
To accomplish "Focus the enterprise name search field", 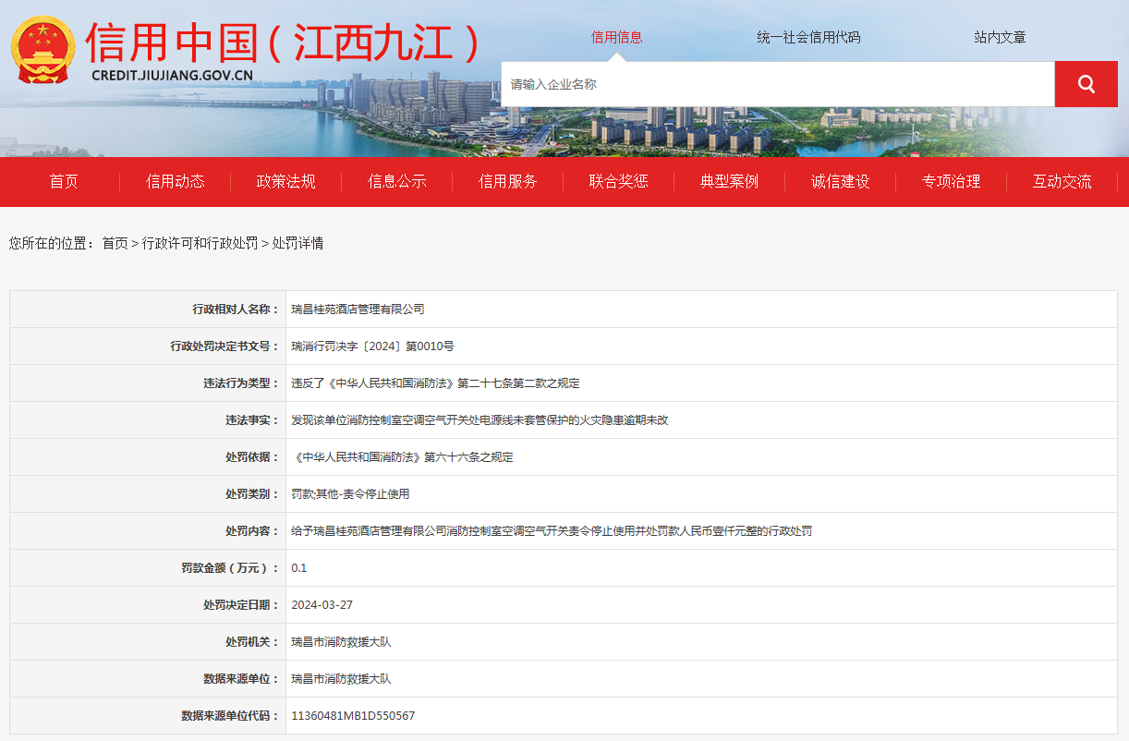I will (x=778, y=84).
